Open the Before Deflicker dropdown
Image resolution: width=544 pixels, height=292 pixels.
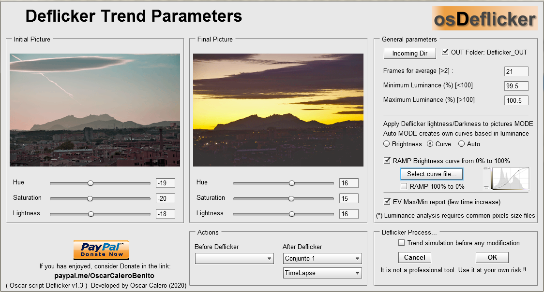coord(235,258)
